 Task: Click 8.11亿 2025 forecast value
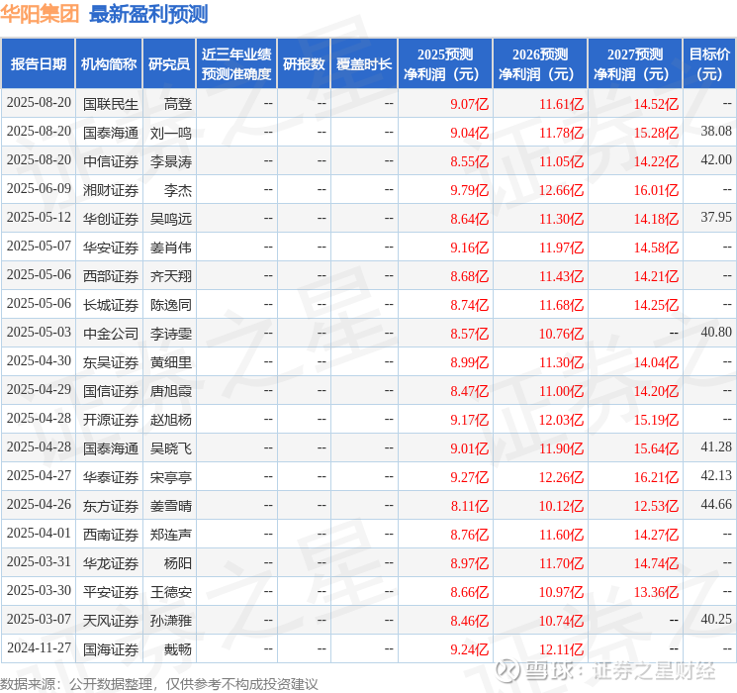point(470,506)
